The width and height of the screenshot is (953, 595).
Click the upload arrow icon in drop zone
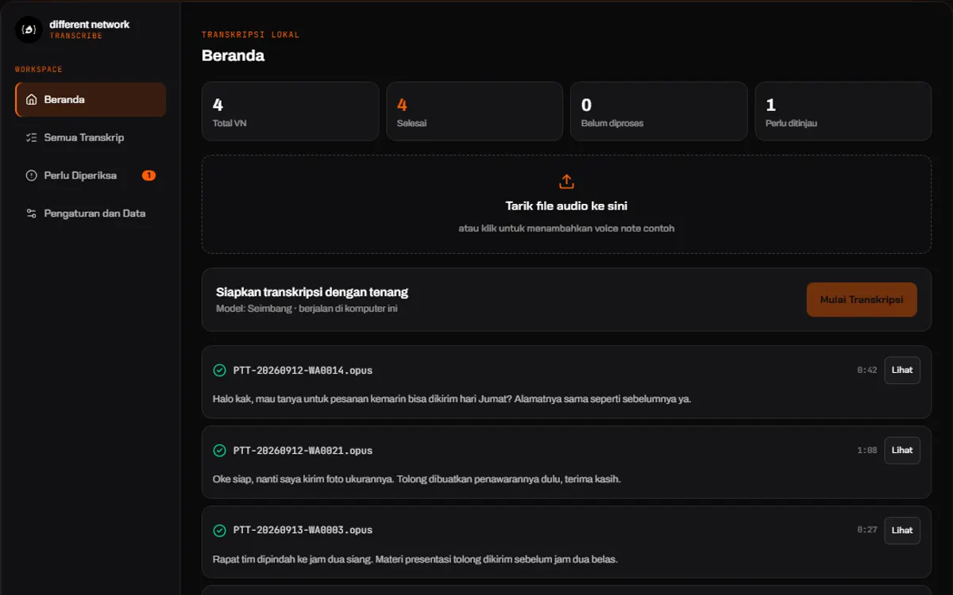tap(566, 182)
